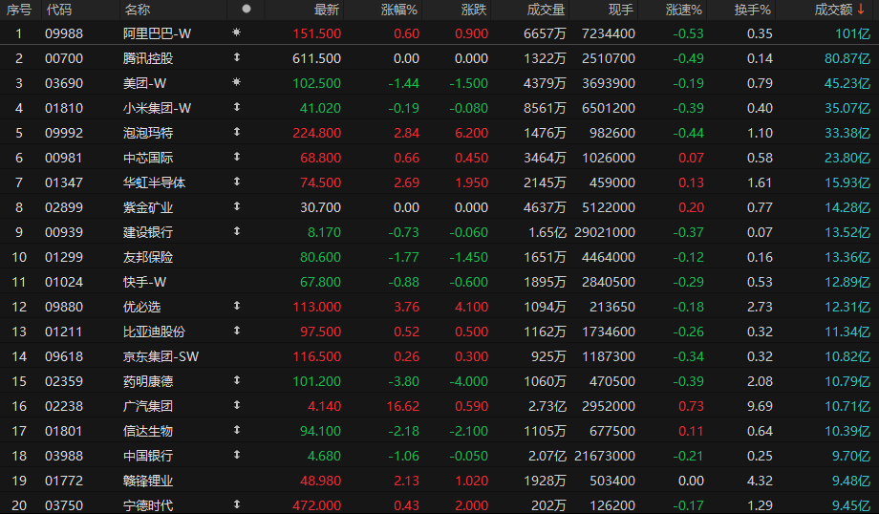This screenshot has height=514, width=879.
Task: Click the up-down arrow icon beside 华虹半导体
Action: (x=237, y=182)
